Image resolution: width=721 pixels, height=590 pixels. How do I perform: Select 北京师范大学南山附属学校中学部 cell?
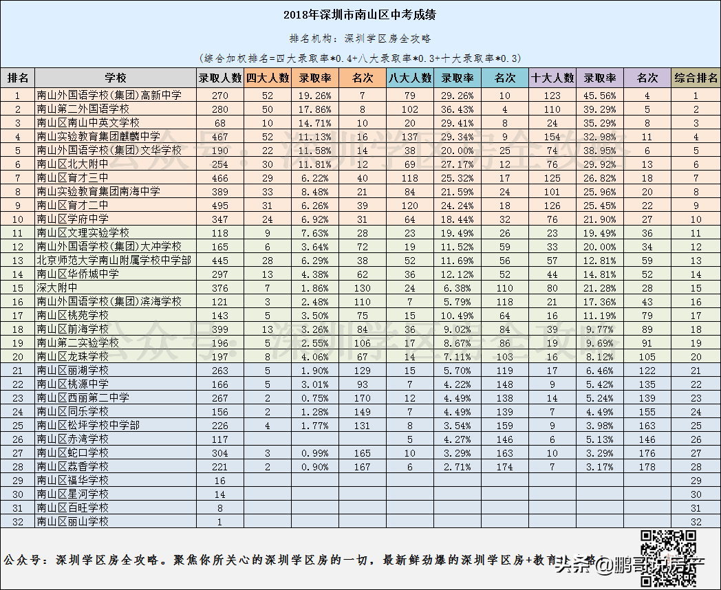click(x=116, y=260)
